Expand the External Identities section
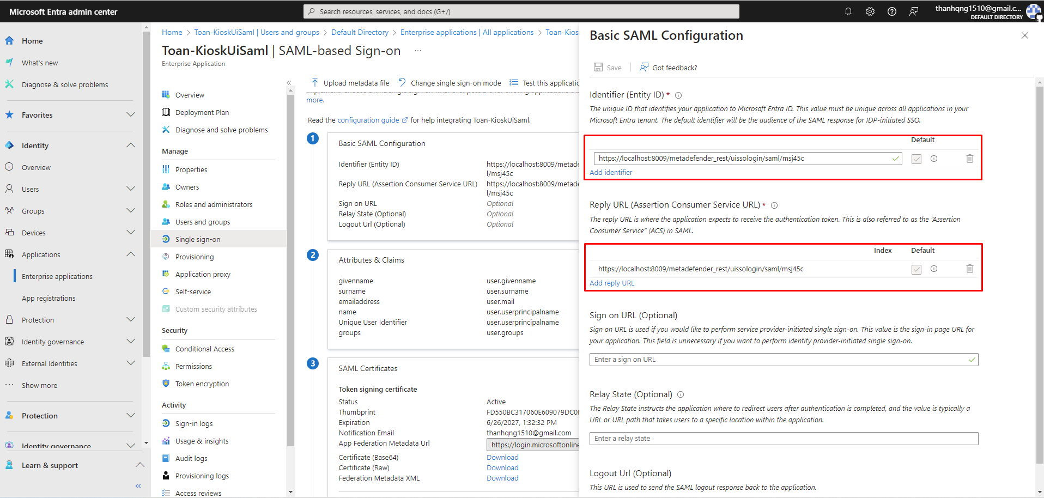Screen dimensions: 1044x498 click(x=131, y=363)
